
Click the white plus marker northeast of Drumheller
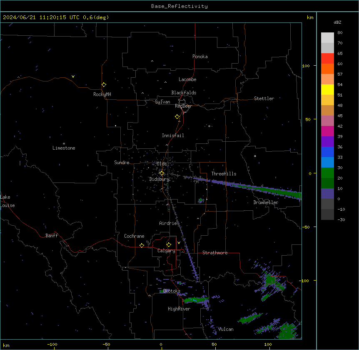[x=255, y=156]
